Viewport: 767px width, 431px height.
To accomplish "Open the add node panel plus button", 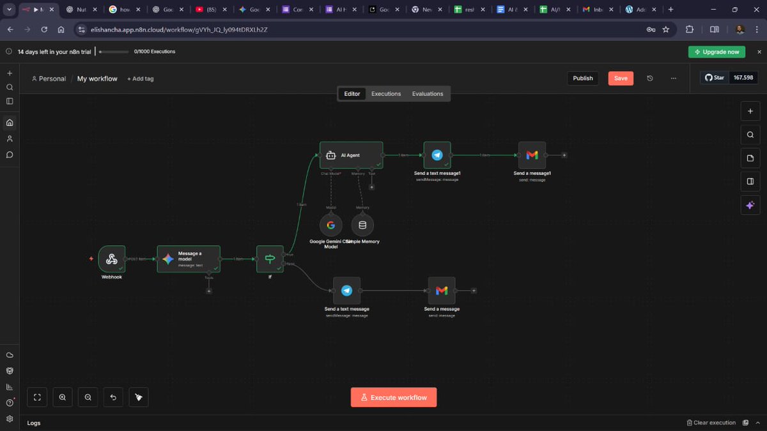I will [x=750, y=111].
